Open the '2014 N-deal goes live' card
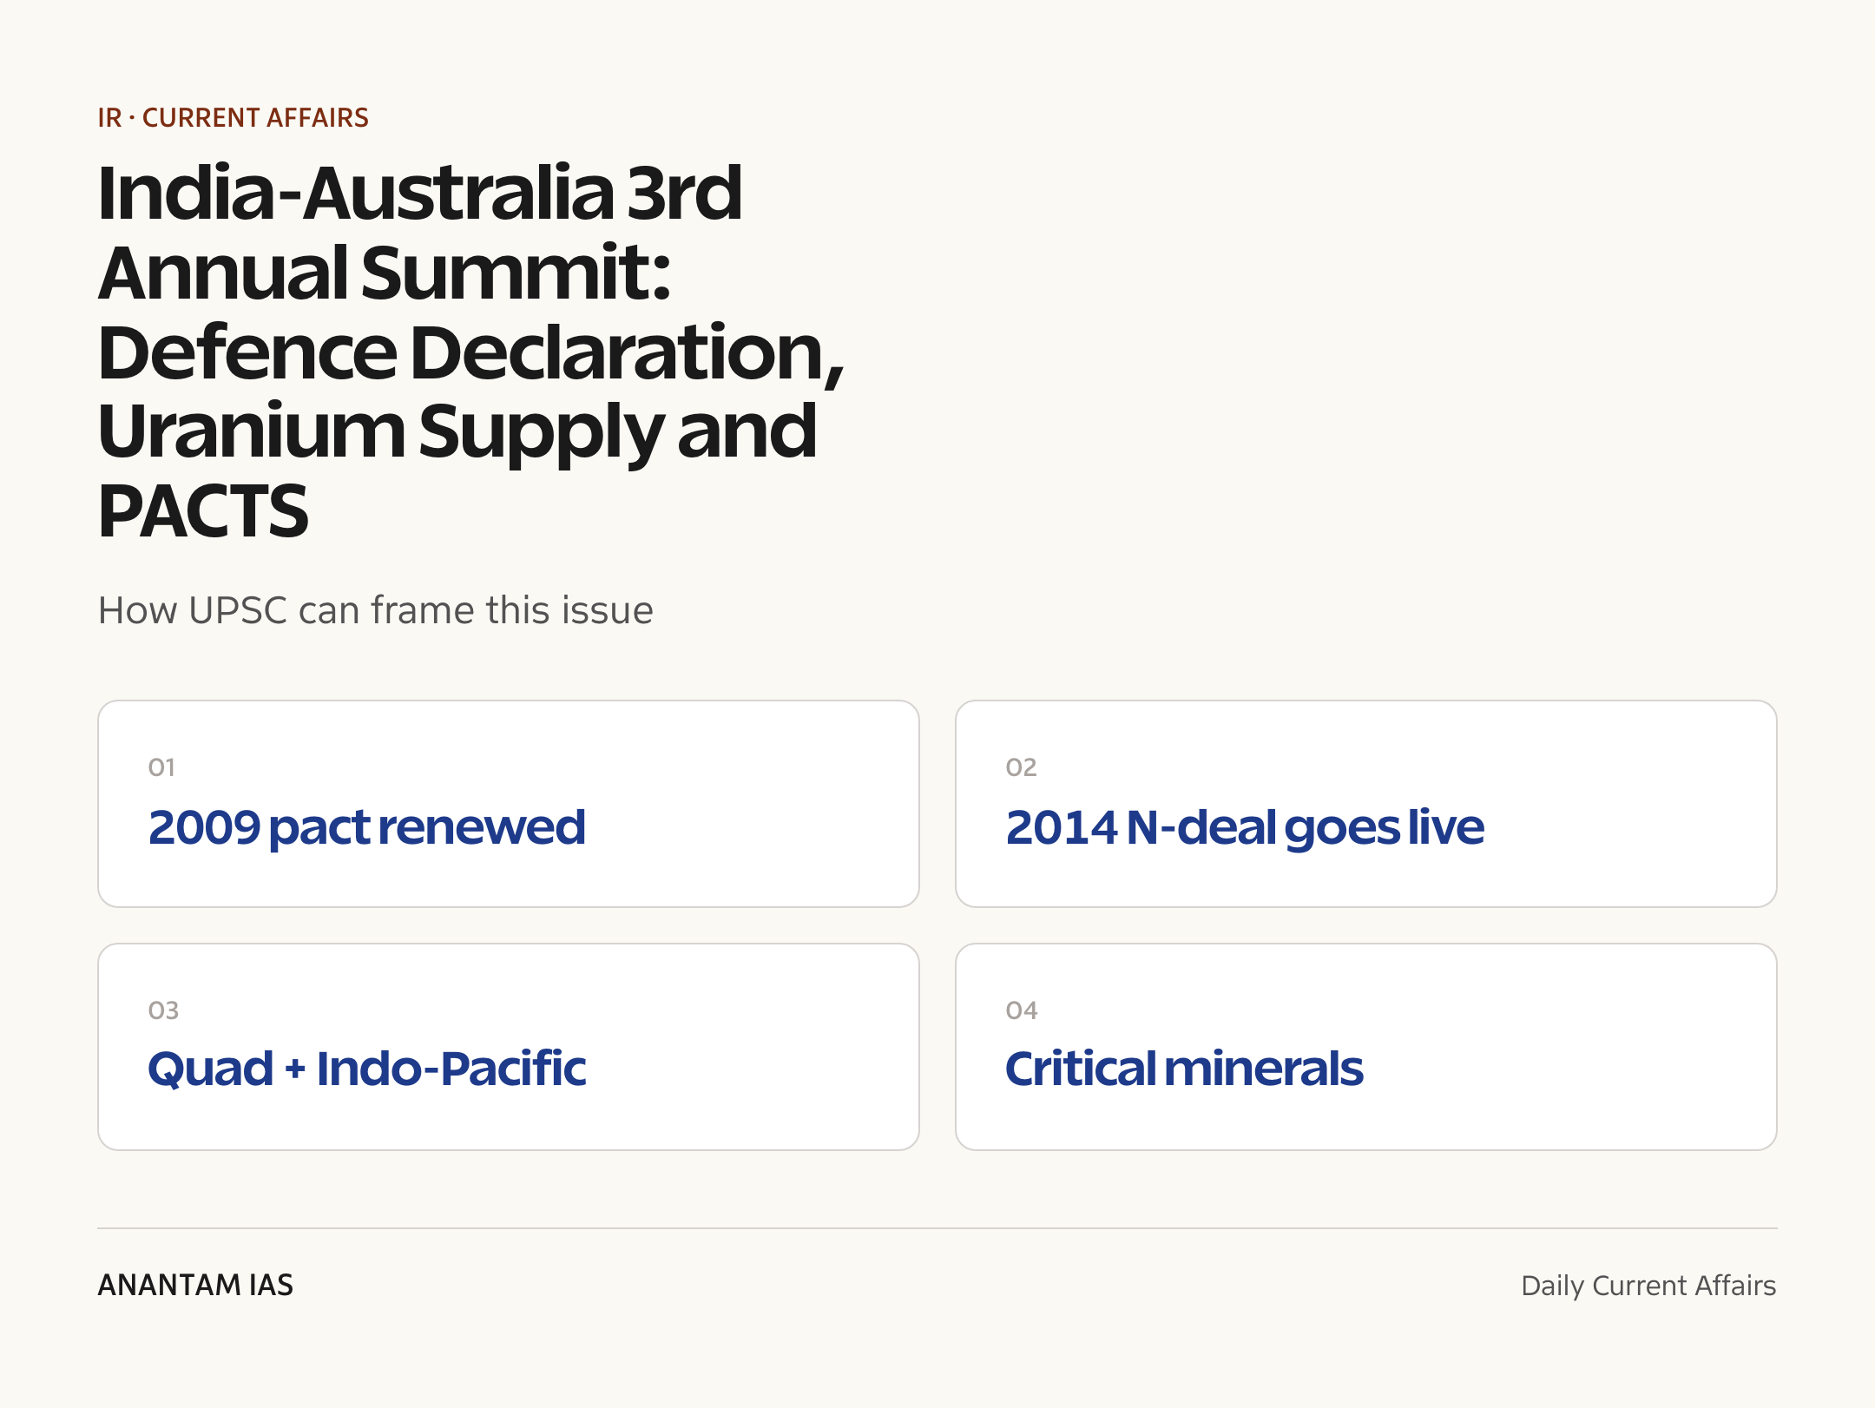 pyautogui.click(x=1366, y=804)
